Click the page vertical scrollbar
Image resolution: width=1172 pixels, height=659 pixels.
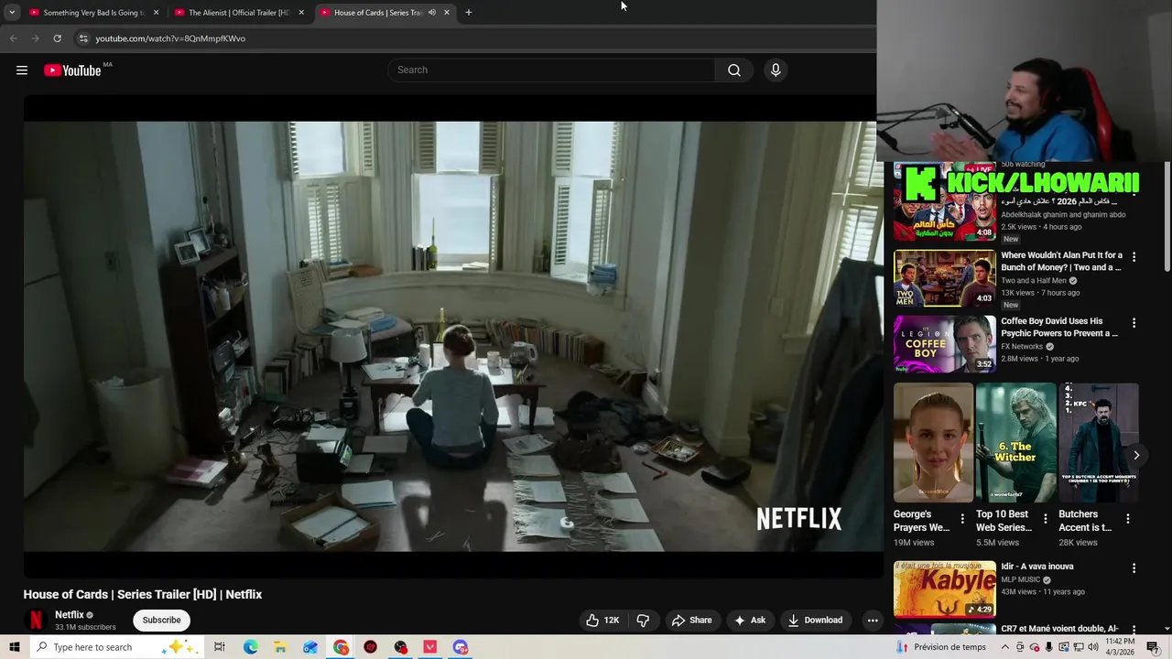point(1167,218)
